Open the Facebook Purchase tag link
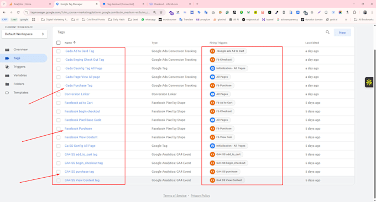 click(78, 129)
